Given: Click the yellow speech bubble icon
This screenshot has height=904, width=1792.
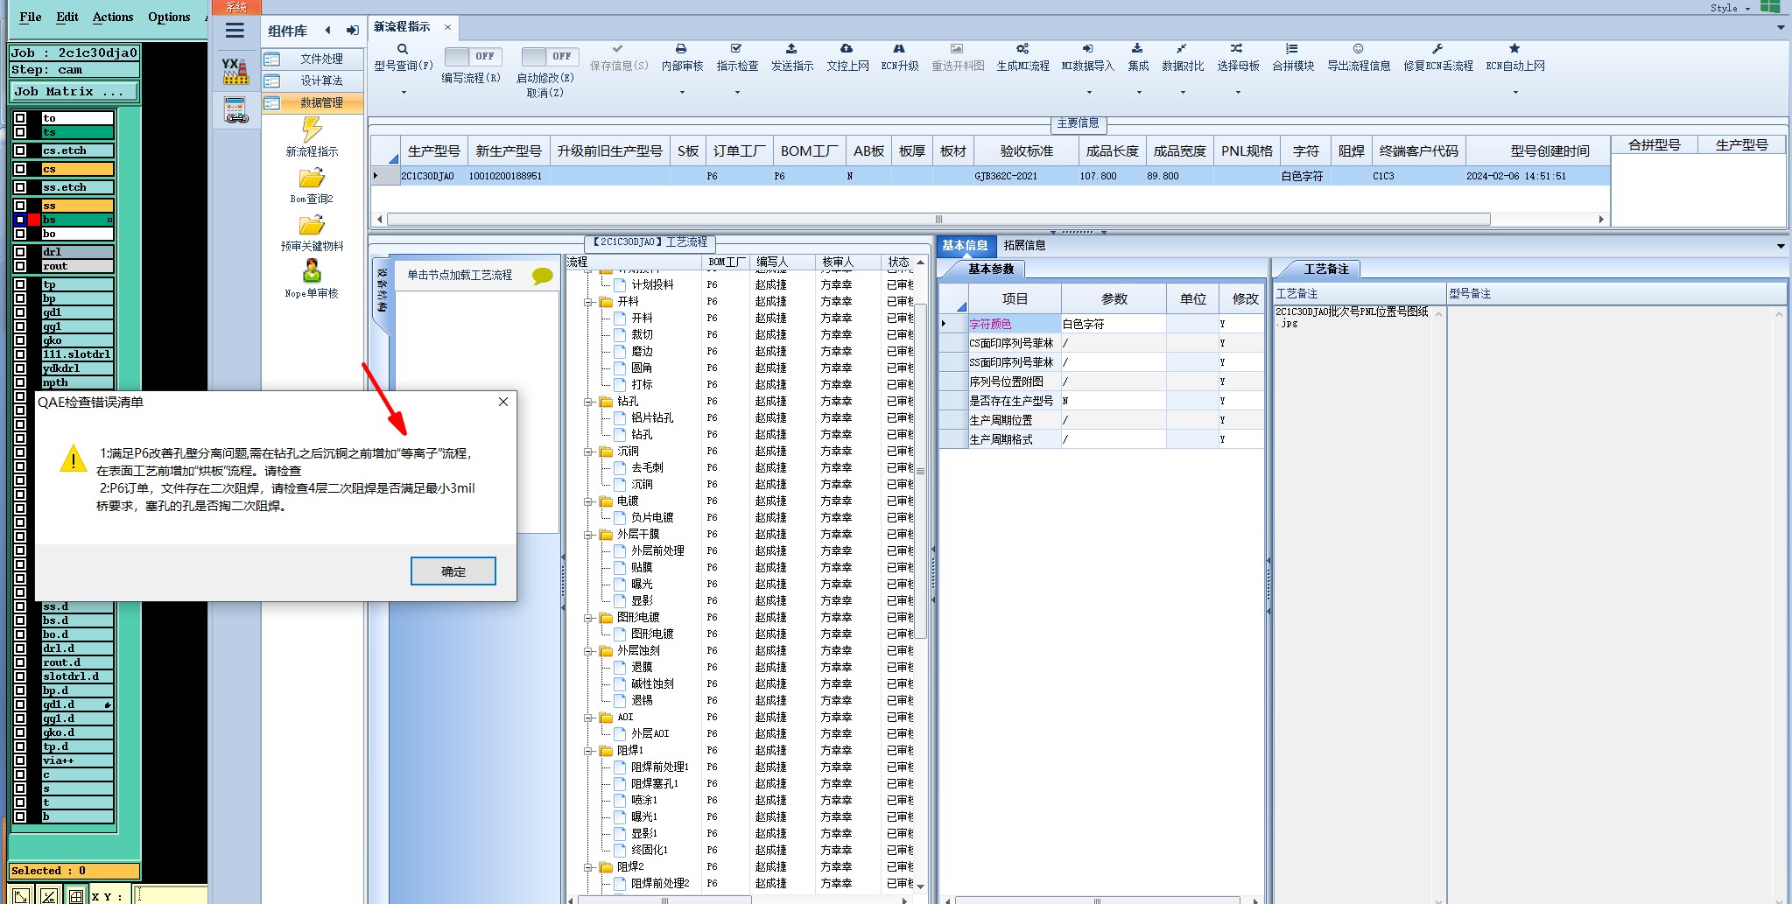Looking at the screenshot, I should 543,277.
